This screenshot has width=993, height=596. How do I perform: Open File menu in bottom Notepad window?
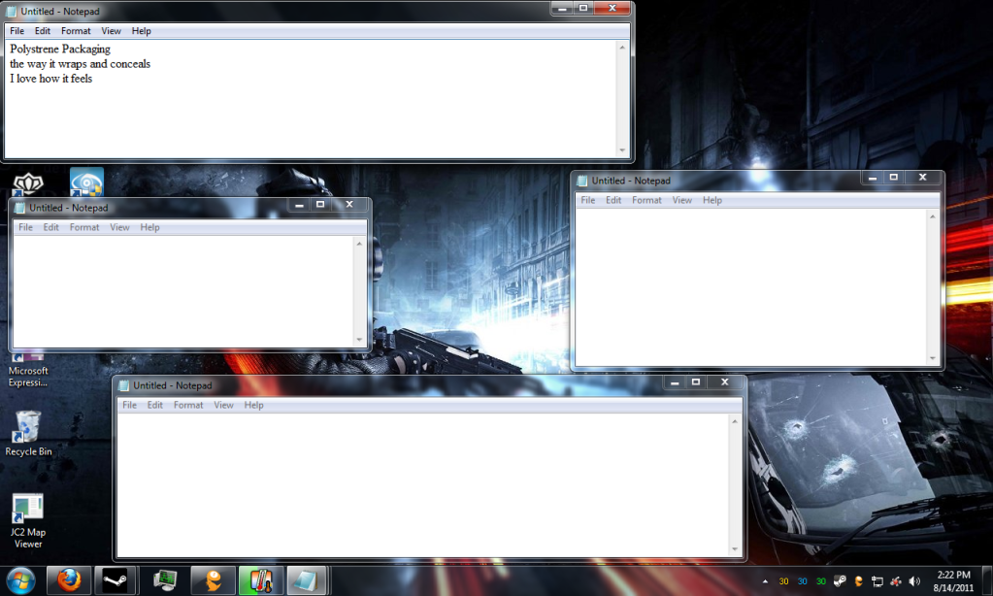[x=129, y=405]
